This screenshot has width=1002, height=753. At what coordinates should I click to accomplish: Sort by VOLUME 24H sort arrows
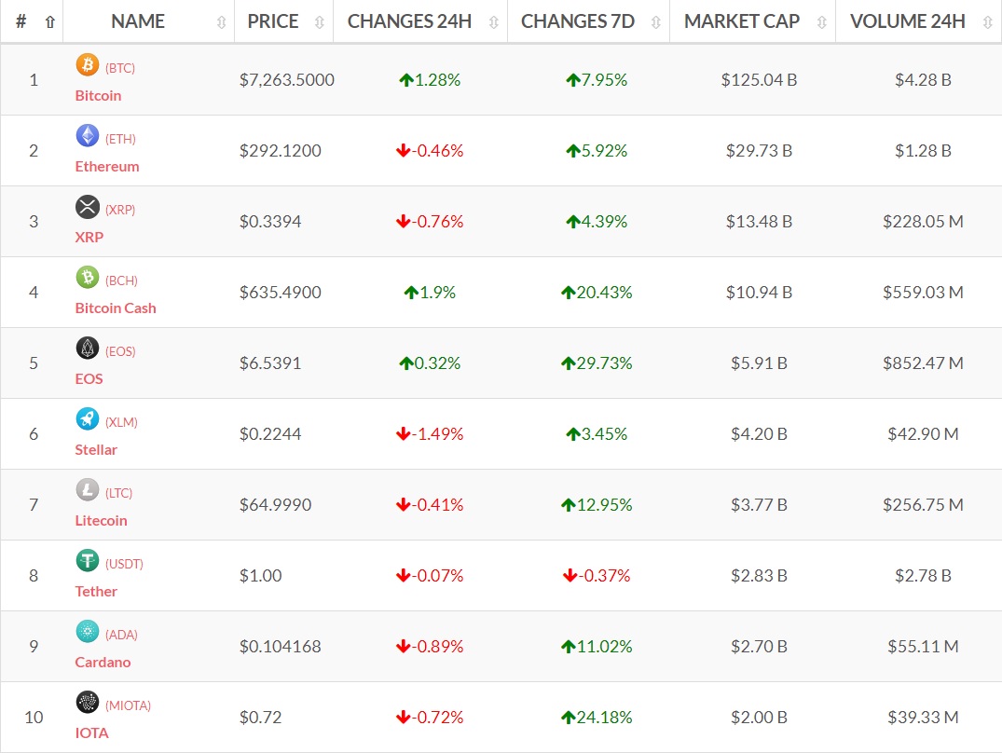(988, 22)
